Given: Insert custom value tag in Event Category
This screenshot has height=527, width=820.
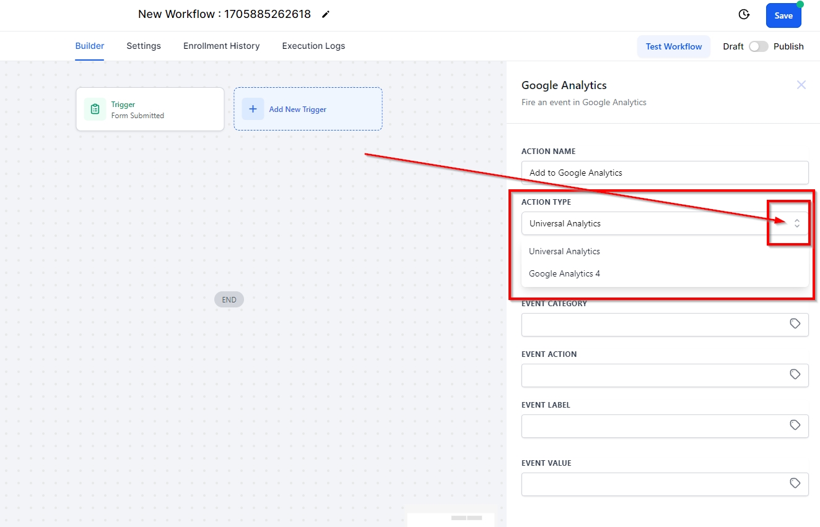Looking at the screenshot, I should (795, 323).
